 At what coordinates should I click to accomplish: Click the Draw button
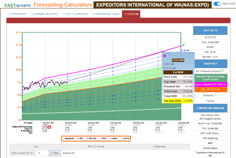pos(55,153)
